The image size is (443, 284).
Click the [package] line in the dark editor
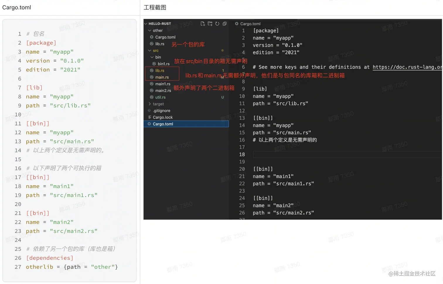tap(266, 30)
